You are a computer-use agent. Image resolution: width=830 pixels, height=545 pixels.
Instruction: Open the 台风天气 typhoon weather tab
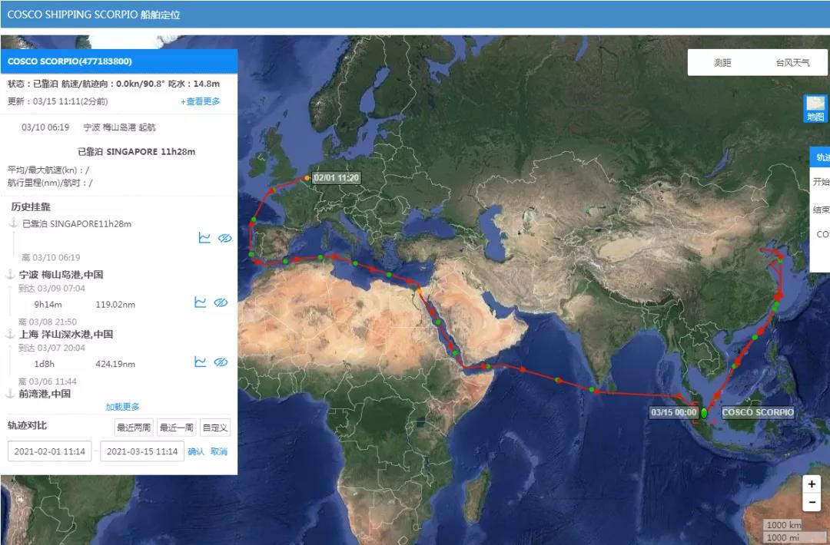(792, 63)
